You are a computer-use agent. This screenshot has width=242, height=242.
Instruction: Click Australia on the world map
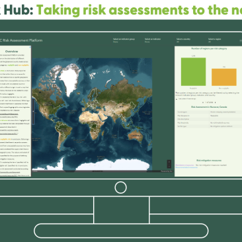136,136
